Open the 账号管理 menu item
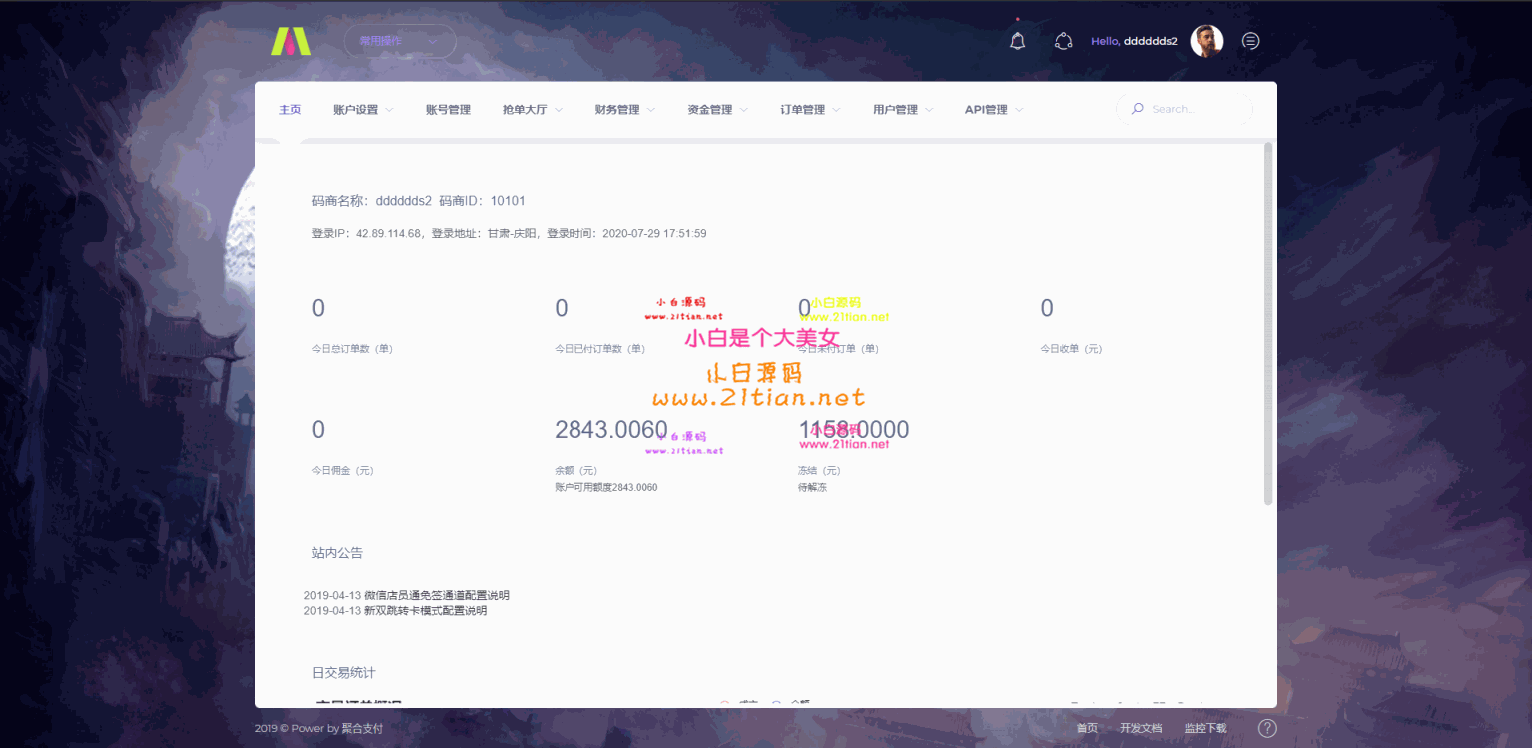This screenshot has width=1532, height=748. click(448, 110)
